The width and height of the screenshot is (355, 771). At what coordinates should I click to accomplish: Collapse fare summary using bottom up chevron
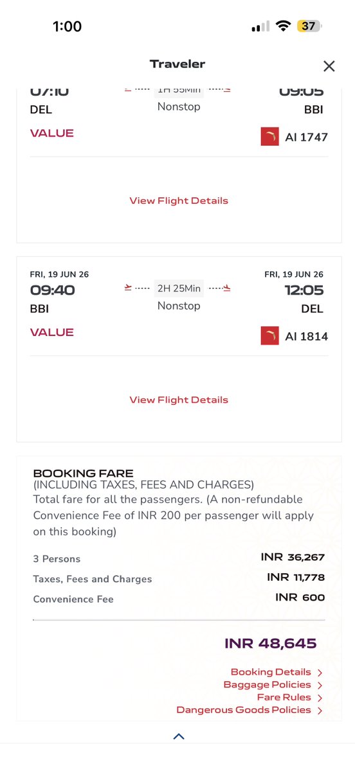point(179,736)
